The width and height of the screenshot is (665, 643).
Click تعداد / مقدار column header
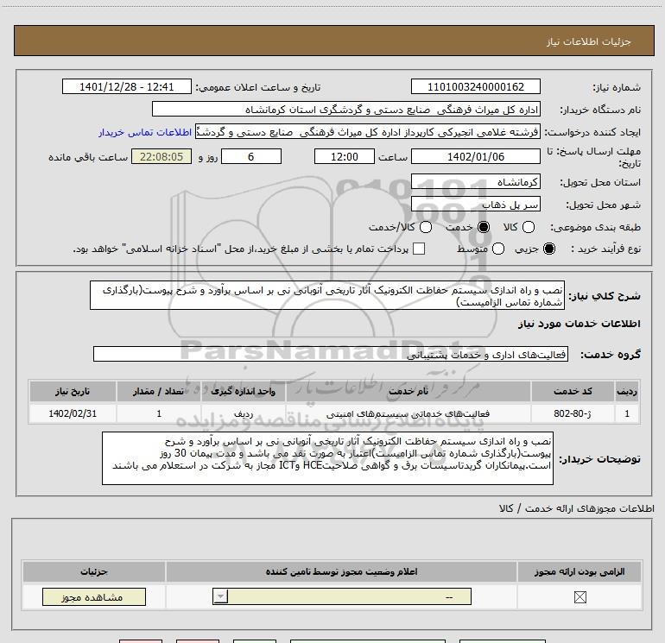click(159, 391)
